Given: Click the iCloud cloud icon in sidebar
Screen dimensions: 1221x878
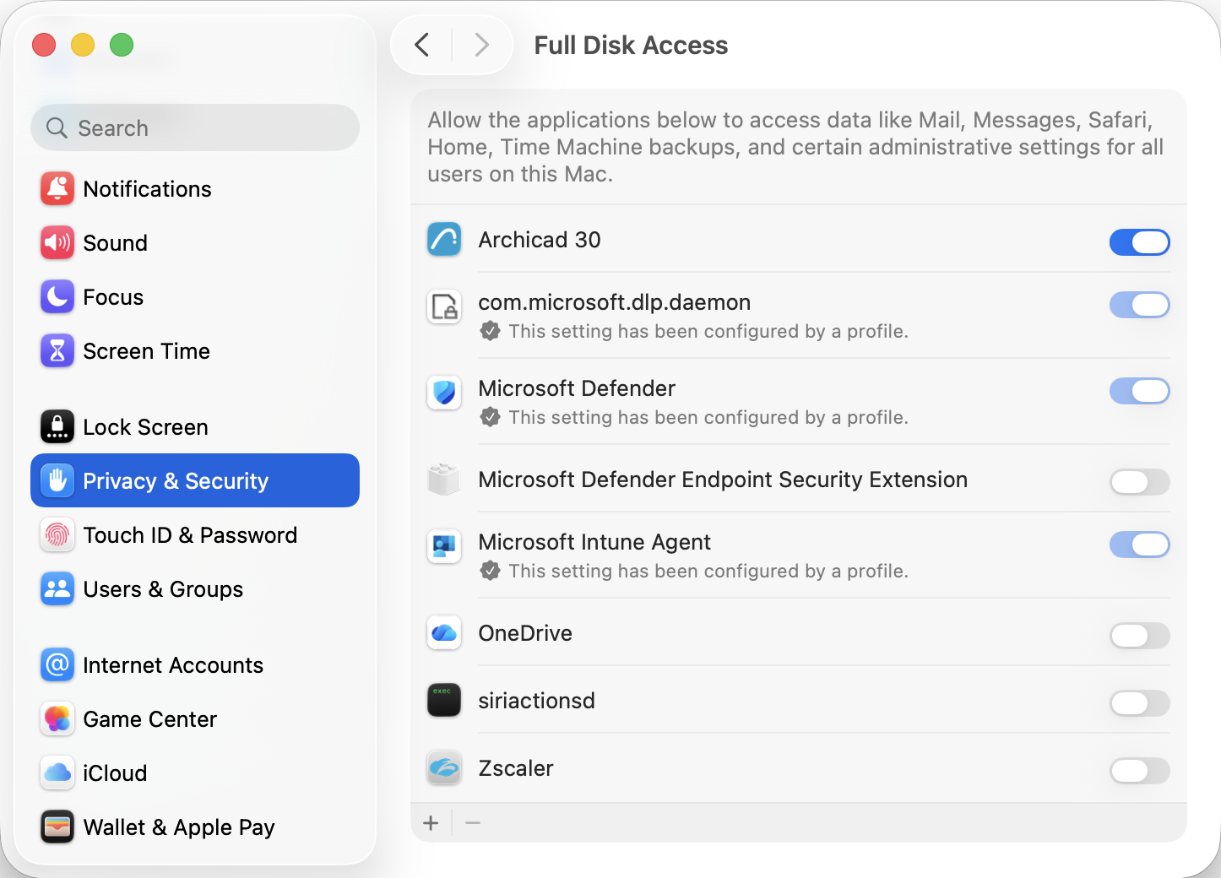Looking at the screenshot, I should [x=57, y=773].
